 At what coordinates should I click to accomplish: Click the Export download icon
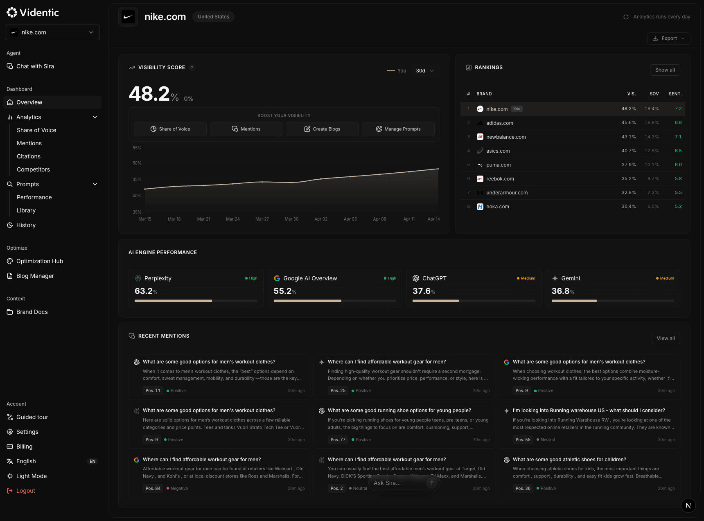(656, 38)
